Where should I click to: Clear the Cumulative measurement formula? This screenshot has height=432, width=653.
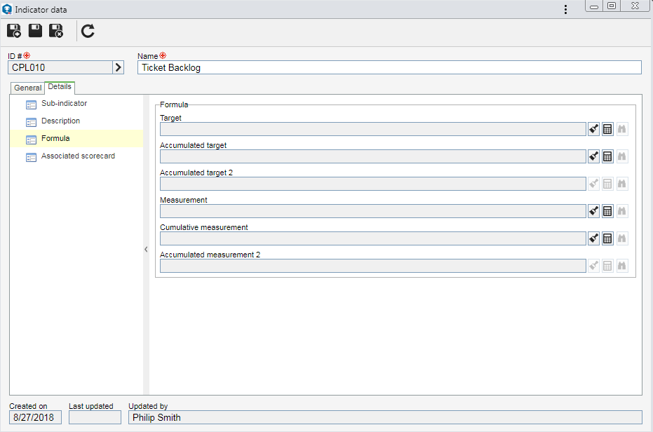tap(593, 238)
